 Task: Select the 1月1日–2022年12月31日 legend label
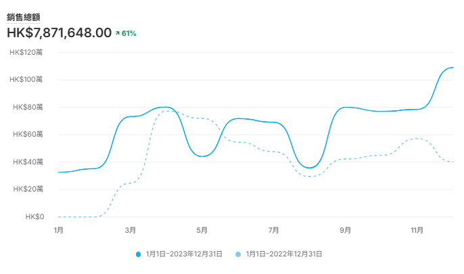[x=284, y=254]
